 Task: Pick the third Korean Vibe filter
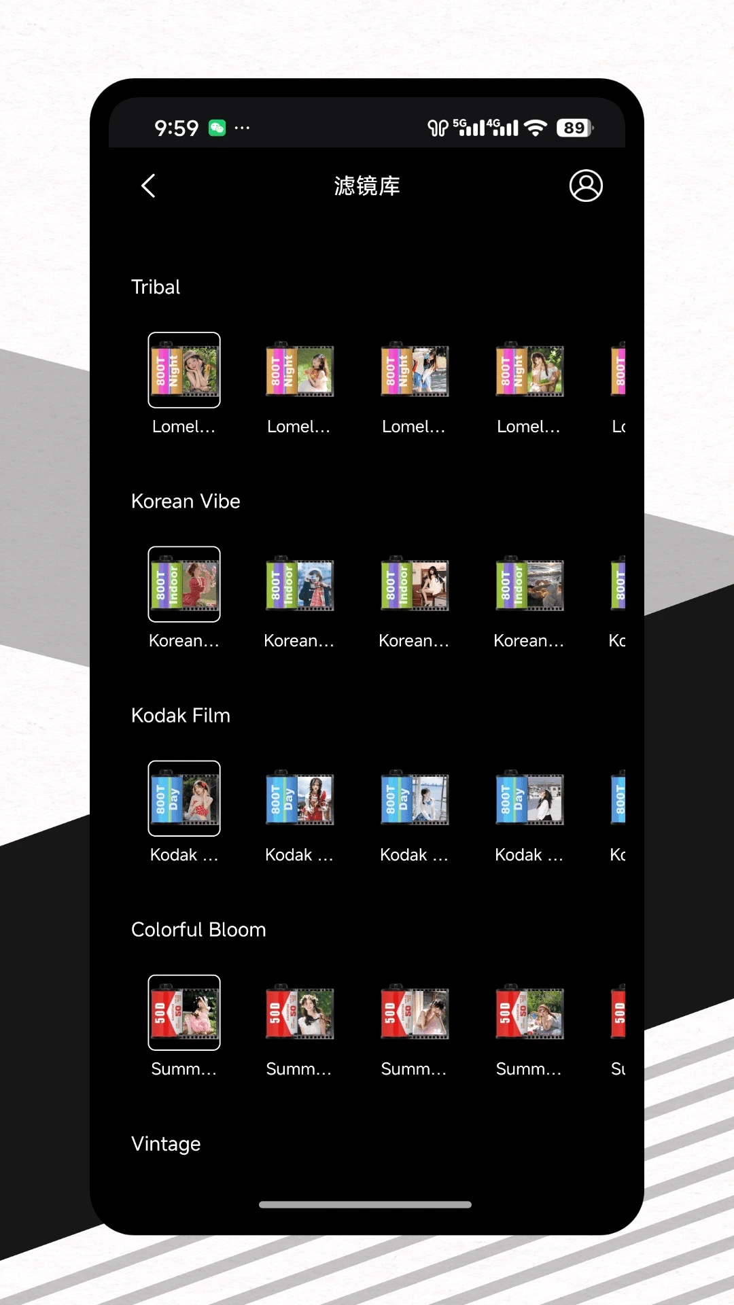414,585
